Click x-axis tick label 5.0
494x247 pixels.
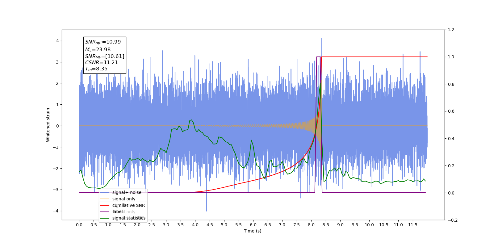click(224, 225)
